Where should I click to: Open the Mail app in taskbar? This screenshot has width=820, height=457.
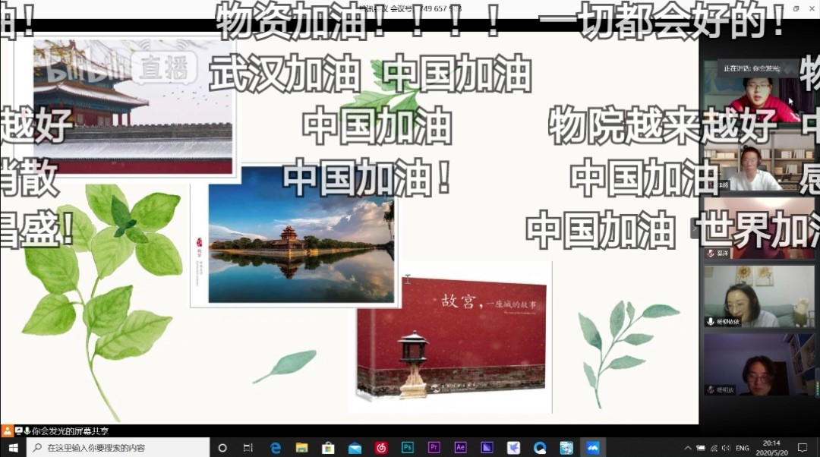[355, 448]
